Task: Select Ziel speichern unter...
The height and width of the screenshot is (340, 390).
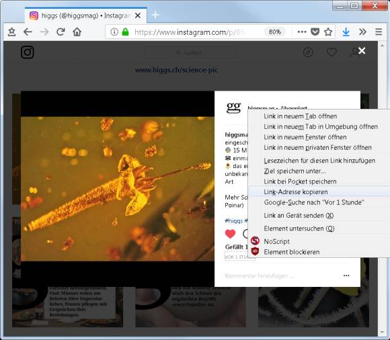Action: [319, 171]
